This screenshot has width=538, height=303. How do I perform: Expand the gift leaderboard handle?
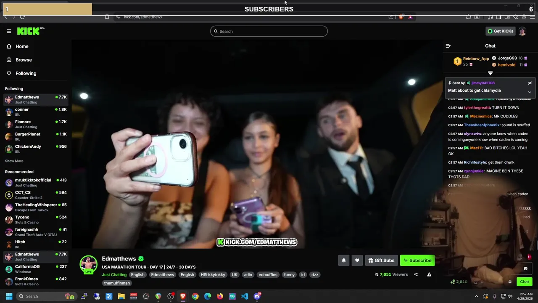click(x=490, y=73)
